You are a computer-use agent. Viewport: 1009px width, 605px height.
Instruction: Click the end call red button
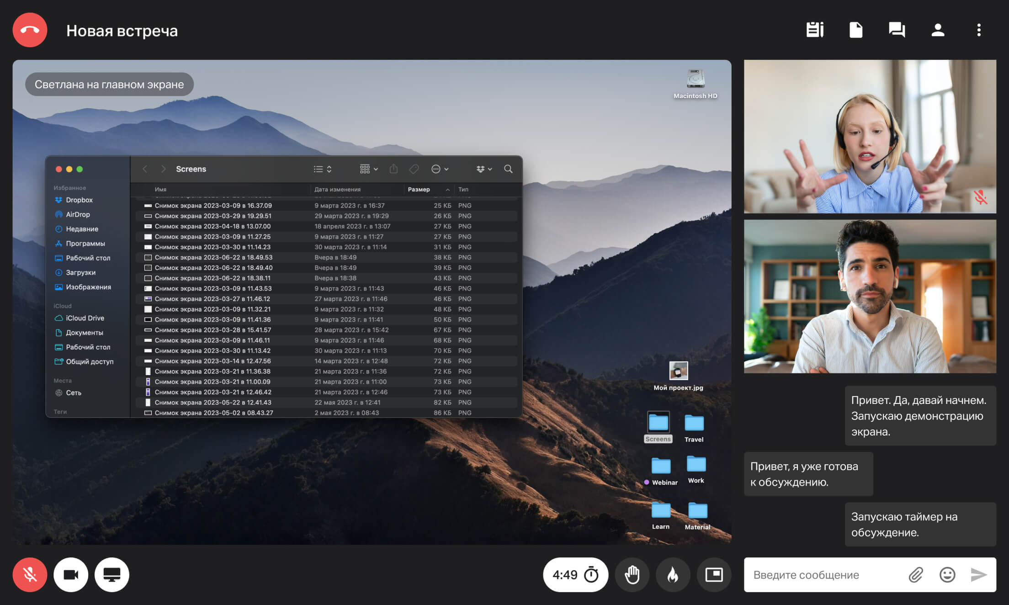click(30, 30)
